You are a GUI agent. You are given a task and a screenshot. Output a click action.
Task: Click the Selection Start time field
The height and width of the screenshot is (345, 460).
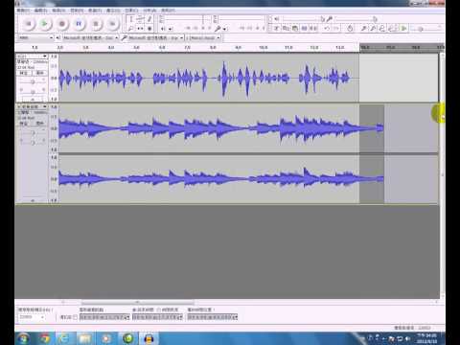click(x=104, y=317)
